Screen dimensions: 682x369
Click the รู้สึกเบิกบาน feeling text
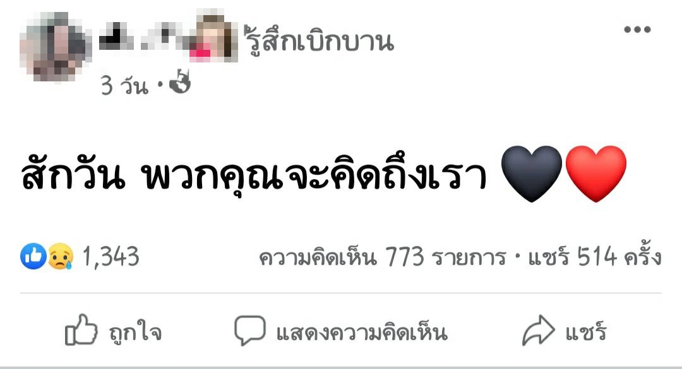[319, 40]
